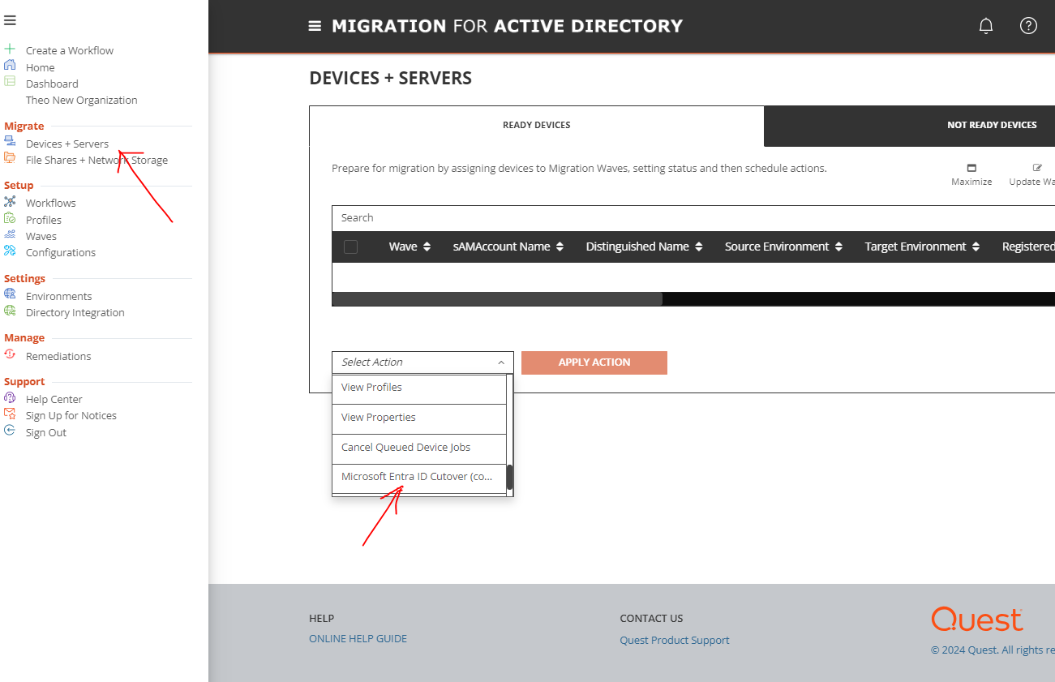Collapse the sidebar via its hamburger icon
1055x682 pixels.
[x=10, y=20]
